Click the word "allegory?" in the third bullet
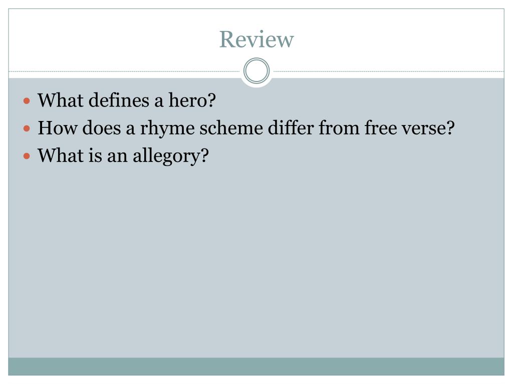Viewport: 513px width, 384px height. [x=170, y=156]
